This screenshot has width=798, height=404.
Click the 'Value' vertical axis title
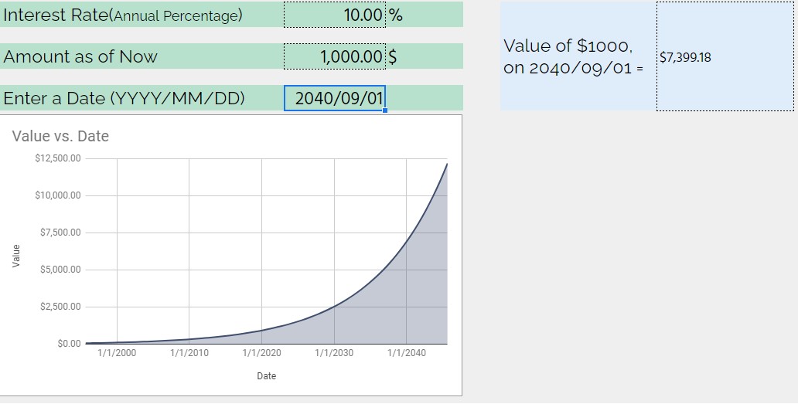tap(16, 256)
